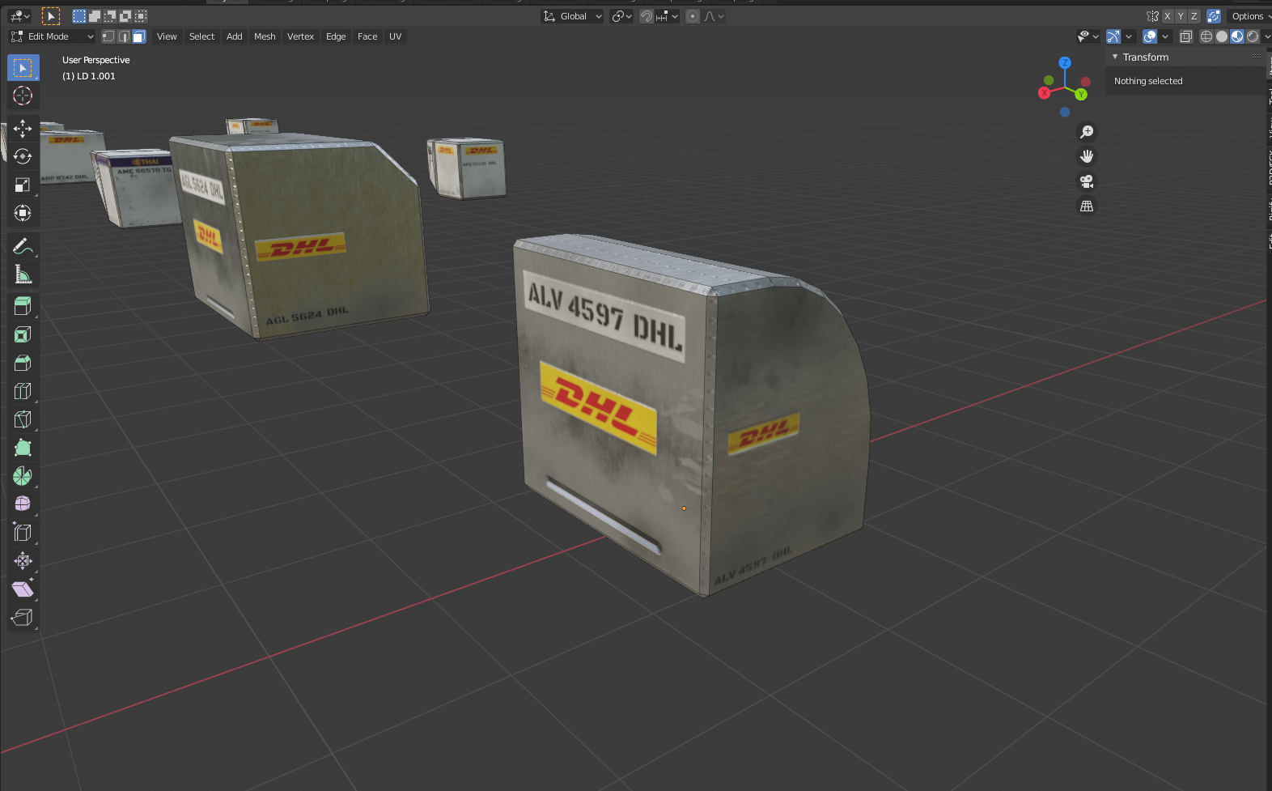
Task: Toggle viewport overlays display
Action: tap(1150, 36)
